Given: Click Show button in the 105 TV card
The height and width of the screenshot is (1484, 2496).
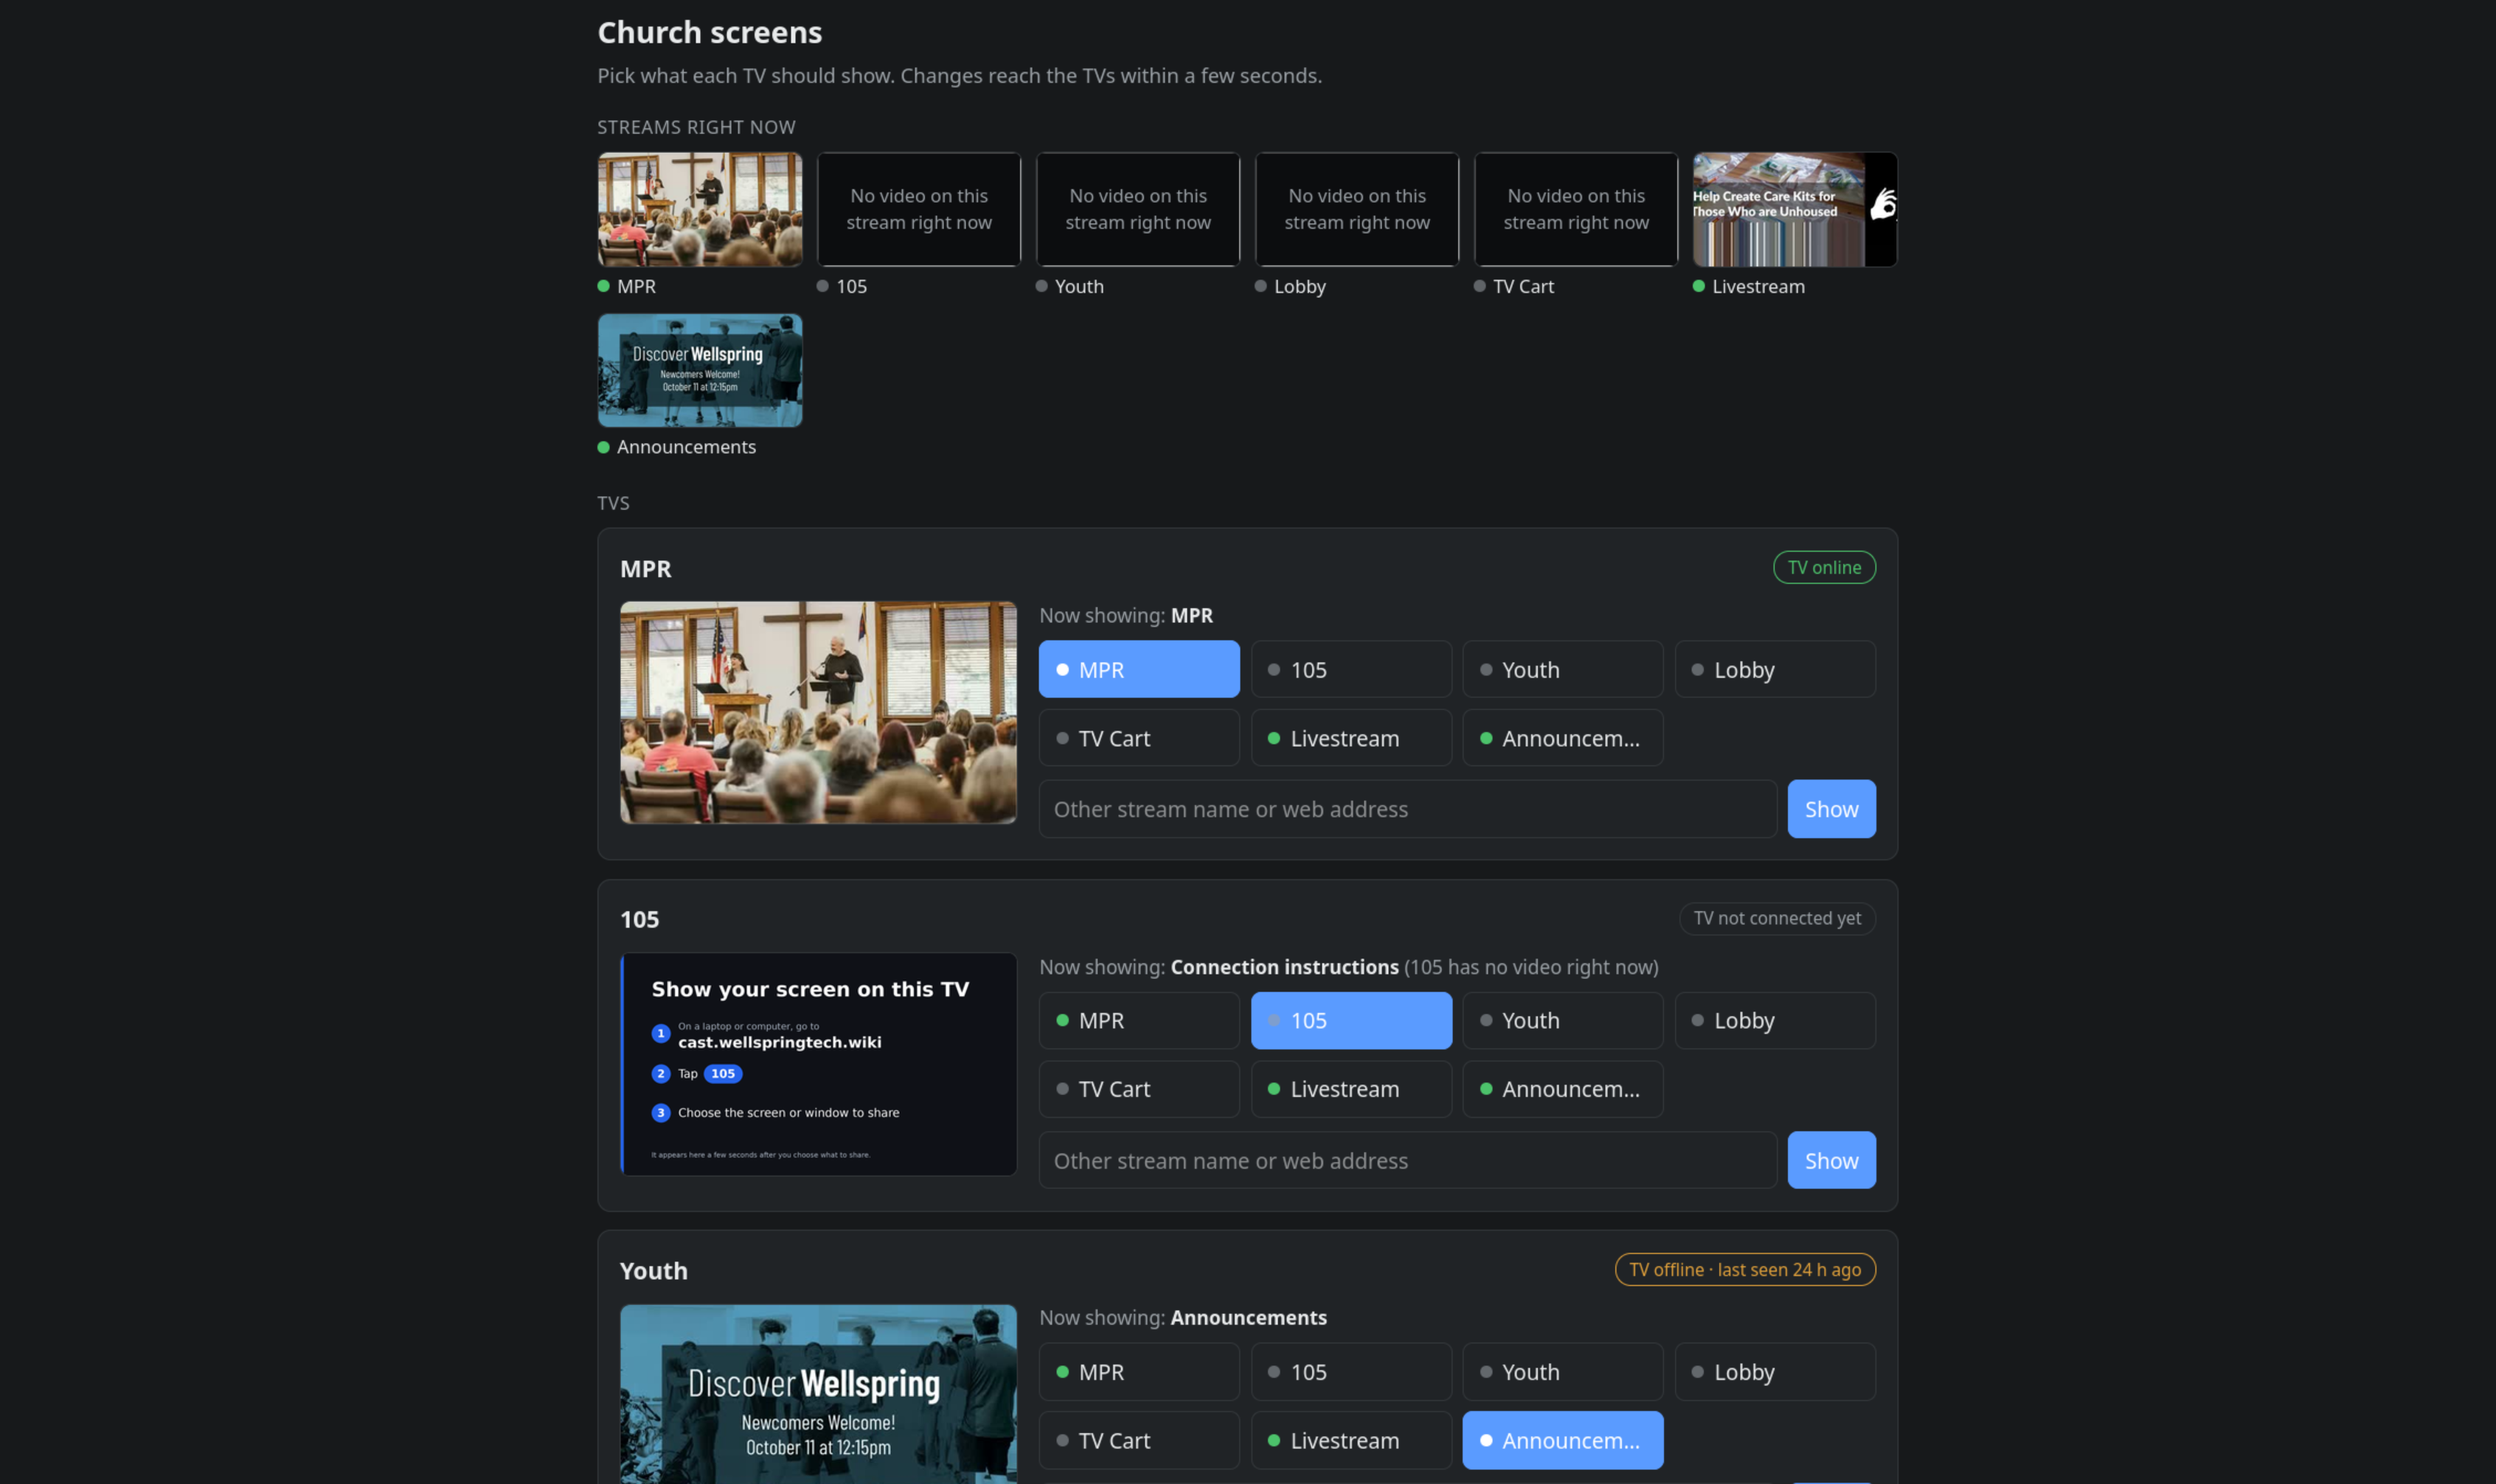Looking at the screenshot, I should click(x=1831, y=1160).
